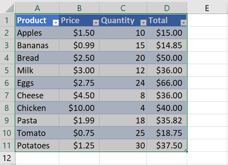Select the Potatoes total cell $37.50
The height and width of the screenshot is (165, 228).
(166, 145)
